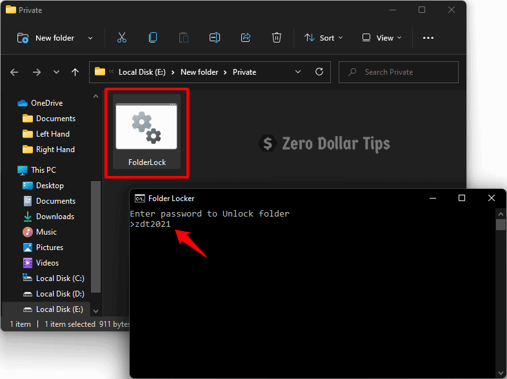Click chevron after Local Disk (E:) breadcrumb
This screenshot has height=379, width=507.
click(x=173, y=72)
